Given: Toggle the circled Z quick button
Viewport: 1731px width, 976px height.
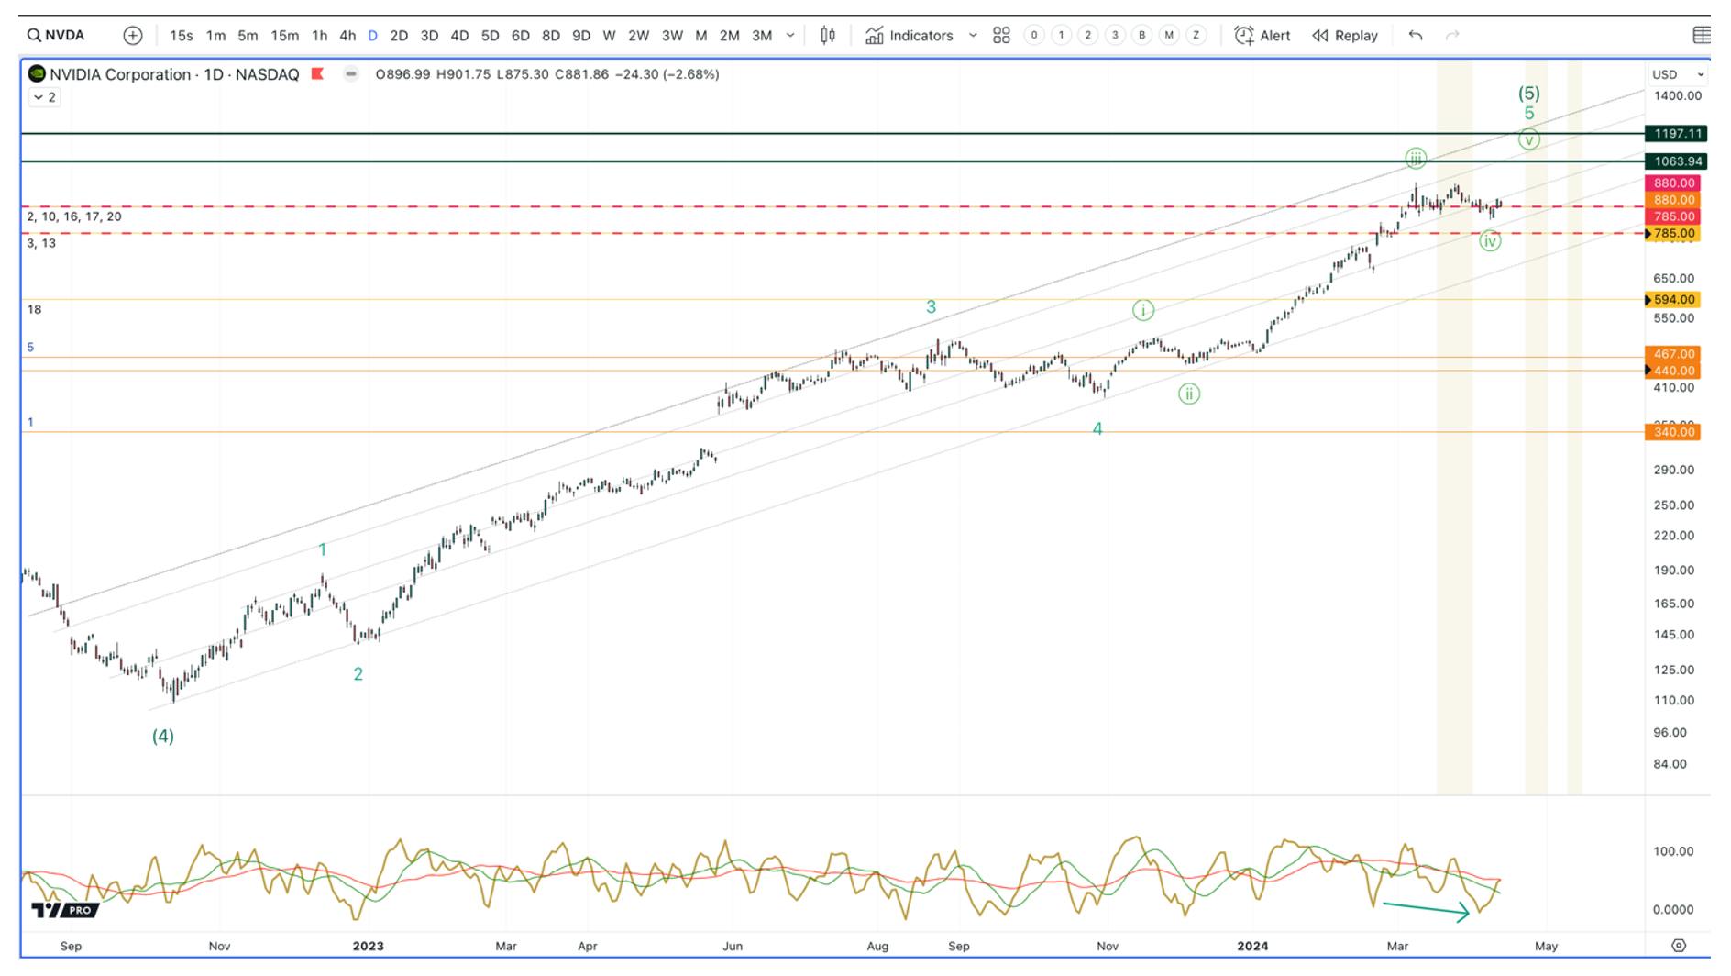Looking at the screenshot, I should (1196, 36).
